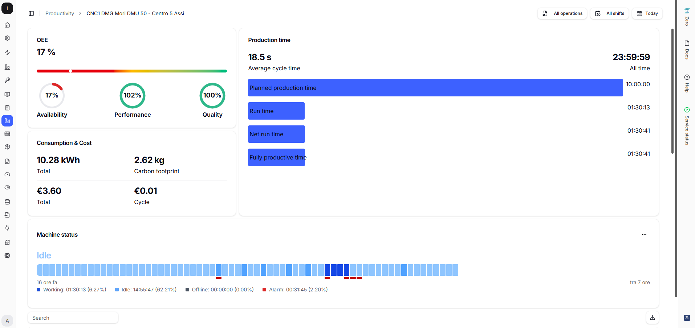Click the Offline legend entry
The width and height of the screenshot is (695, 328).
point(220,290)
